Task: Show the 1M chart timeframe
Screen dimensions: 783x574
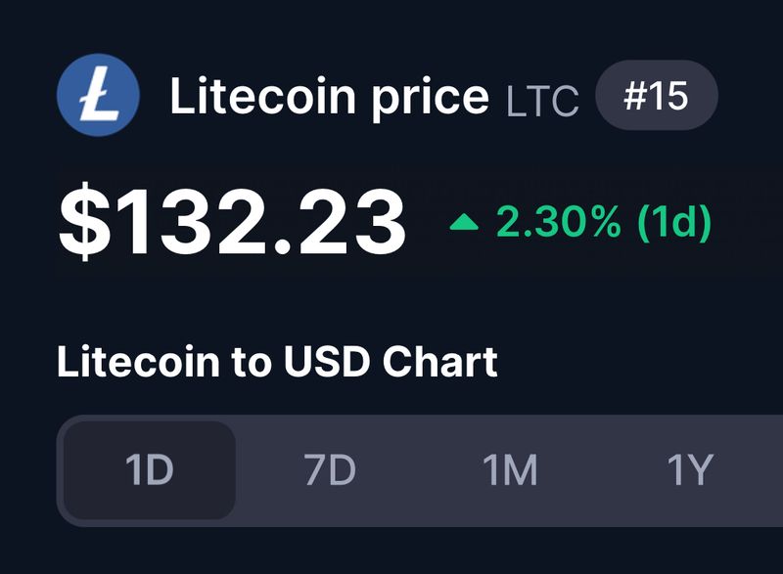Action: pos(510,471)
